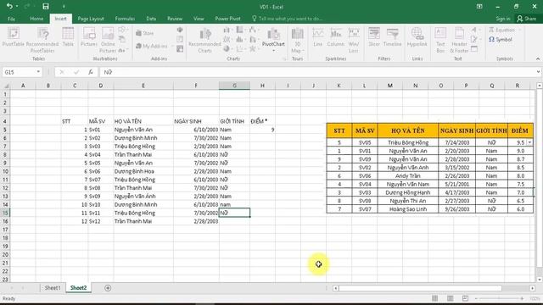The width and height of the screenshot is (543, 305).
Task: Click the Save icon in title bar
Action: click(x=46, y=6)
